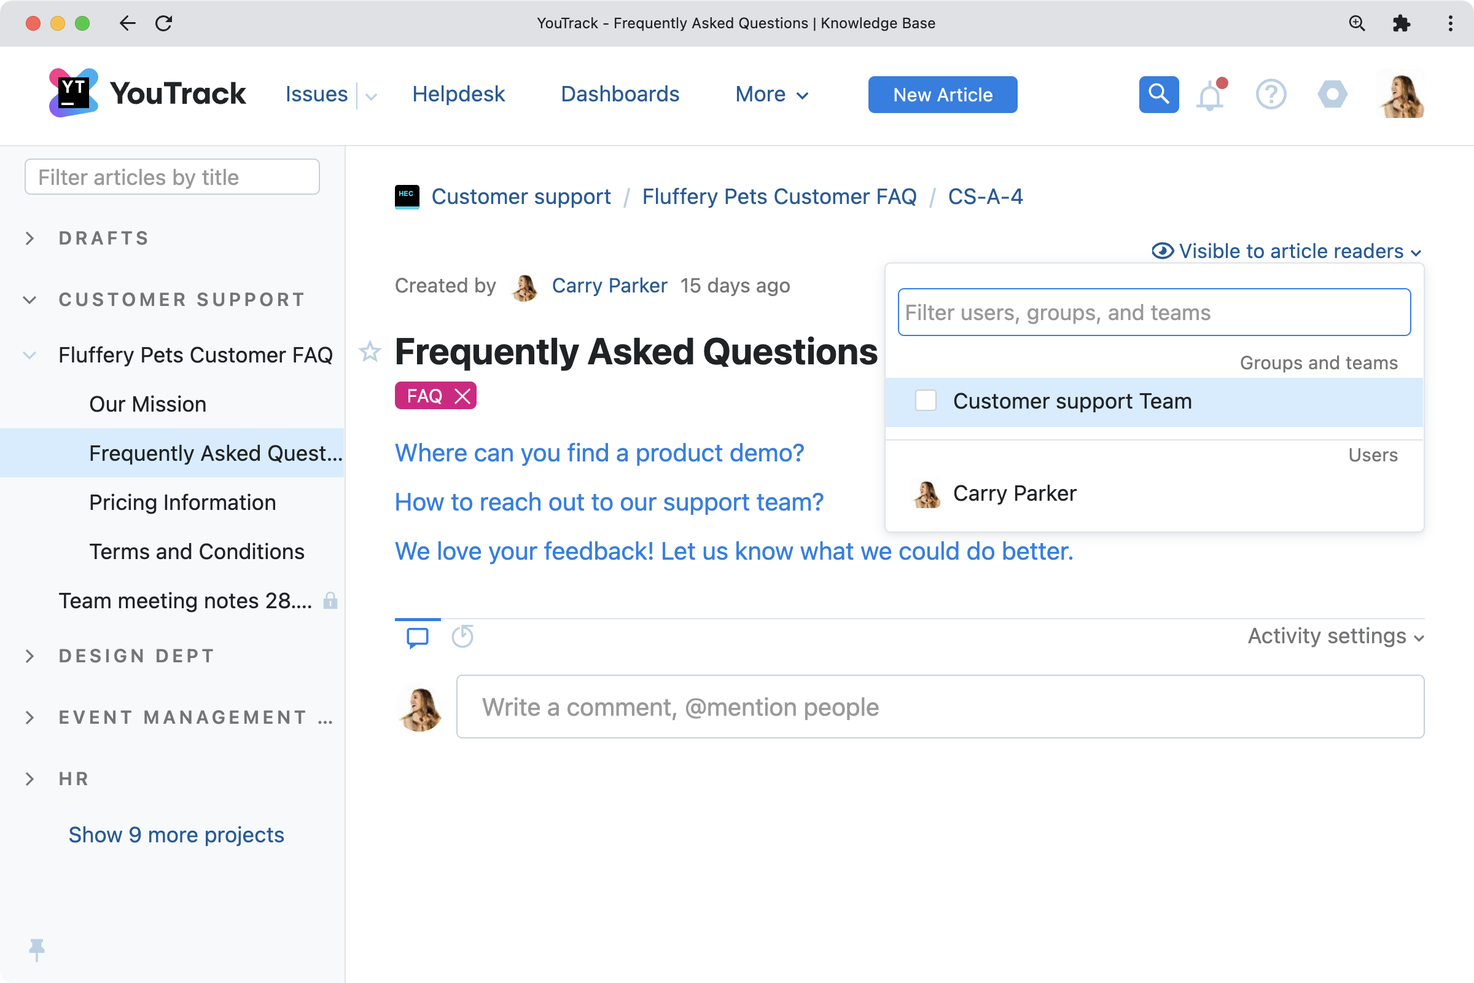Open Our Mission article
The height and width of the screenshot is (983, 1474).
pos(147,404)
